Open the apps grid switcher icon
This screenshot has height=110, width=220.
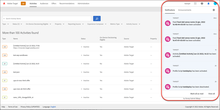(195, 4)
